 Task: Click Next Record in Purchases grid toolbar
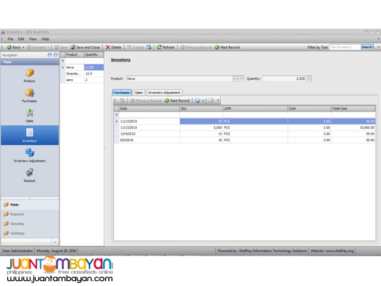pyautogui.click(x=177, y=101)
